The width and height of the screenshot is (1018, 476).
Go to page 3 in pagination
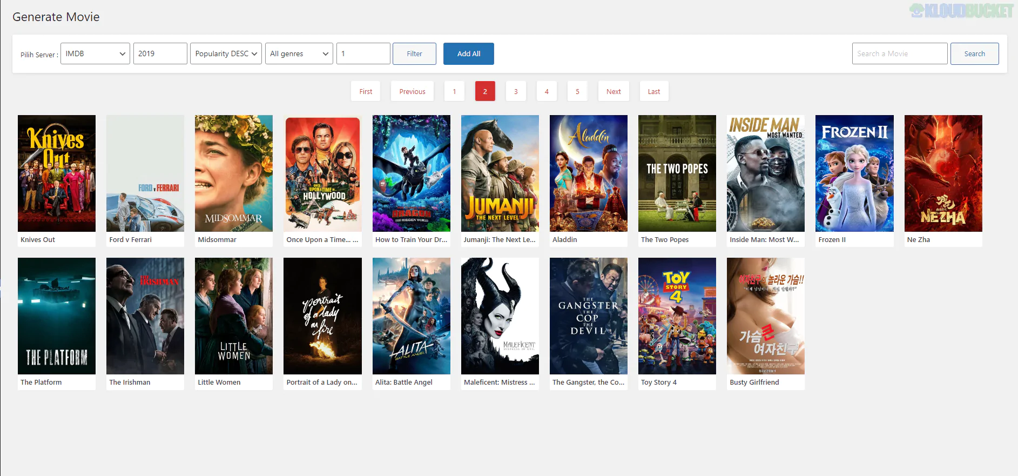click(x=516, y=91)
